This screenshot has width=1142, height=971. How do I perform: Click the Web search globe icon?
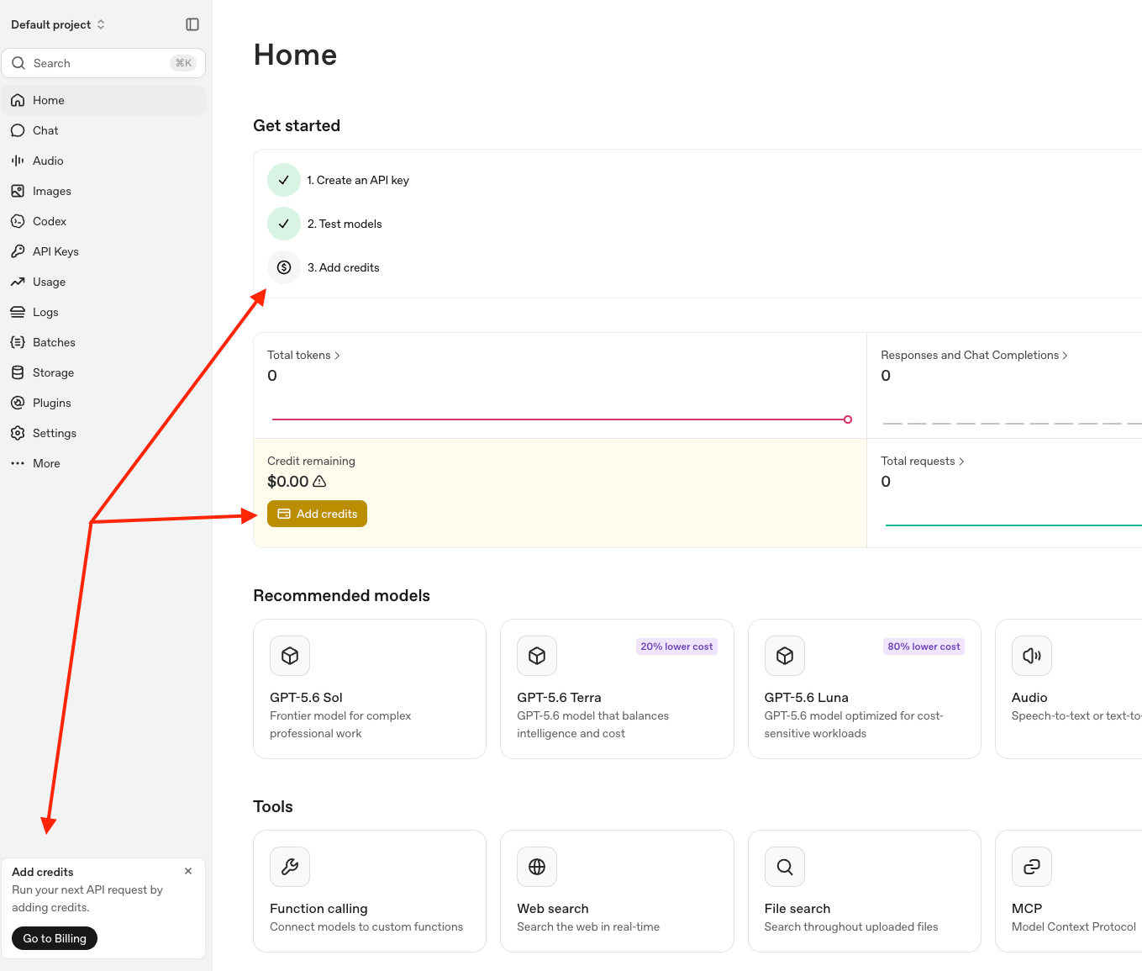pyautogui.click(x=537, y=867)
